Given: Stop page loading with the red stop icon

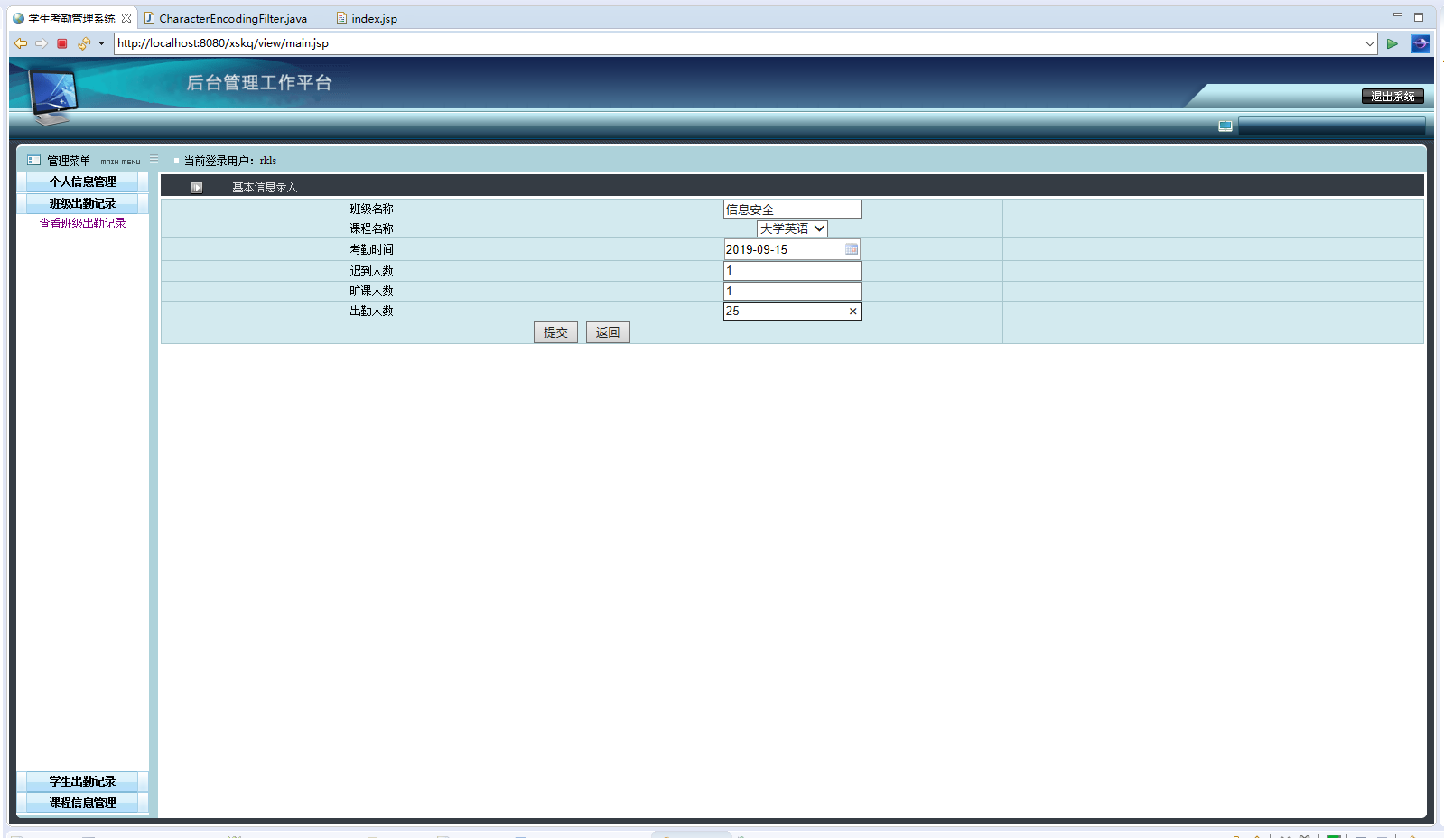Looking at the screenshot, I should pyautogui.click(x=62, y=43).
